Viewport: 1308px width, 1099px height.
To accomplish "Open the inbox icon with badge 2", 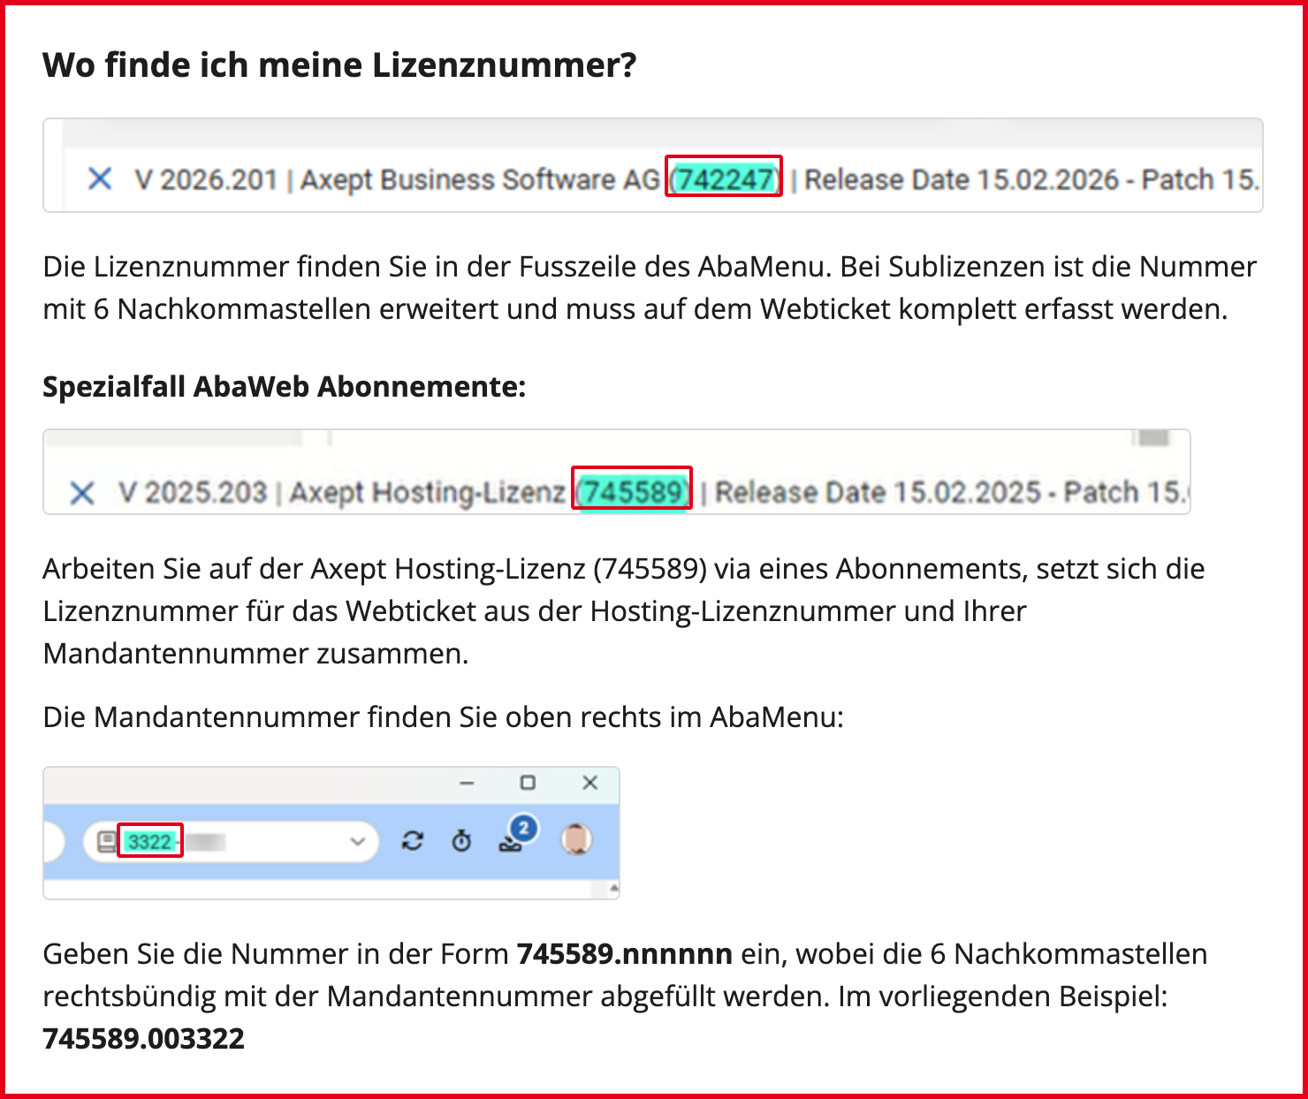I will [x=517, y=834].
